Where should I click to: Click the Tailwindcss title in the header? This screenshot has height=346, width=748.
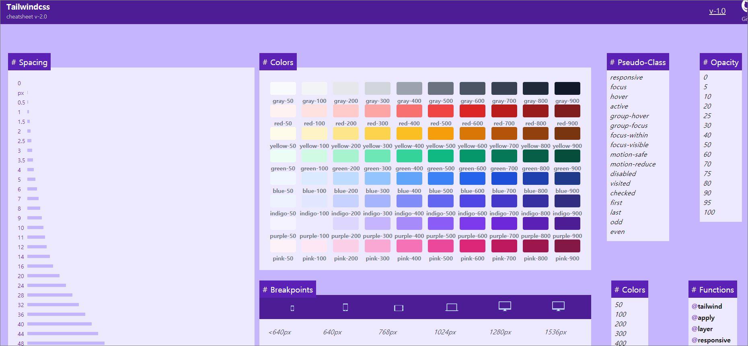(28, 7)
